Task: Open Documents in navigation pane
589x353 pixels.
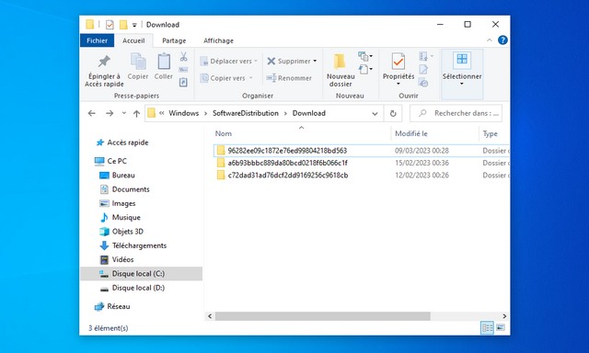Action: tap(131, 189)
